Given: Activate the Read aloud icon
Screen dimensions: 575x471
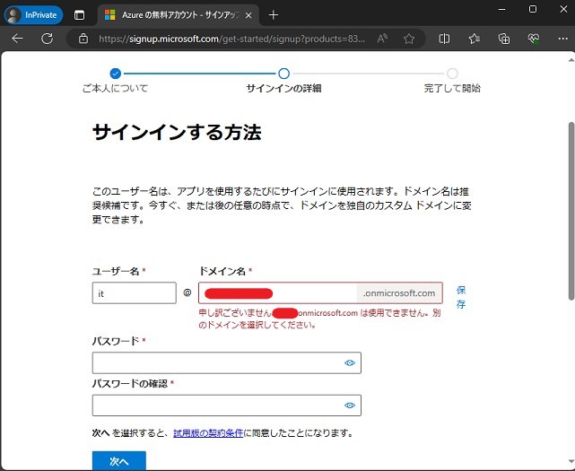Looking at the screenshot, I should click(x=382, y=39).
